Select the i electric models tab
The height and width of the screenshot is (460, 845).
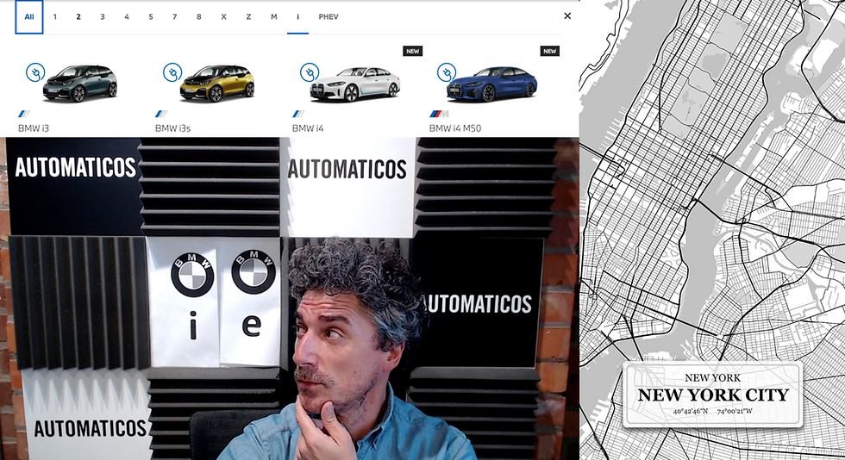[x=297, y=16]
